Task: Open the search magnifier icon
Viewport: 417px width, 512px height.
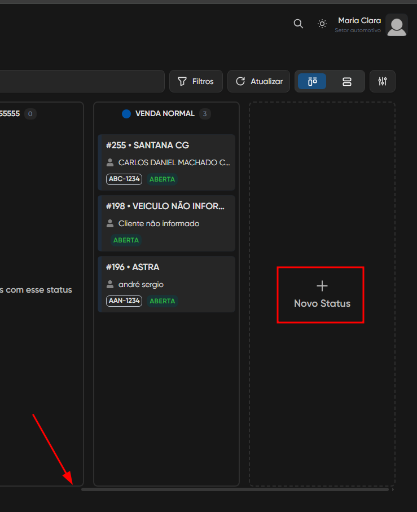Action: point(298,24)
